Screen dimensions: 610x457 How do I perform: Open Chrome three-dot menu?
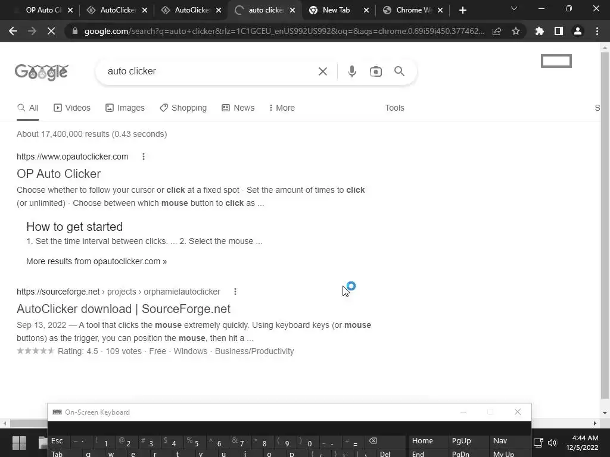click(597, 31)
